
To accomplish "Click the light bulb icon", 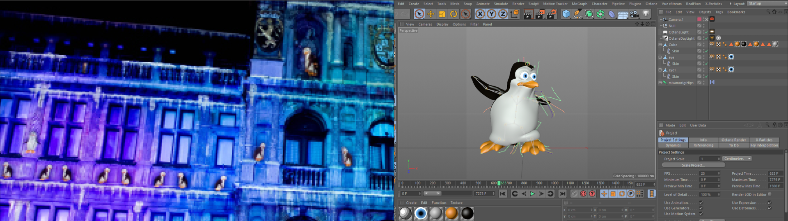I will coord(646,14).
